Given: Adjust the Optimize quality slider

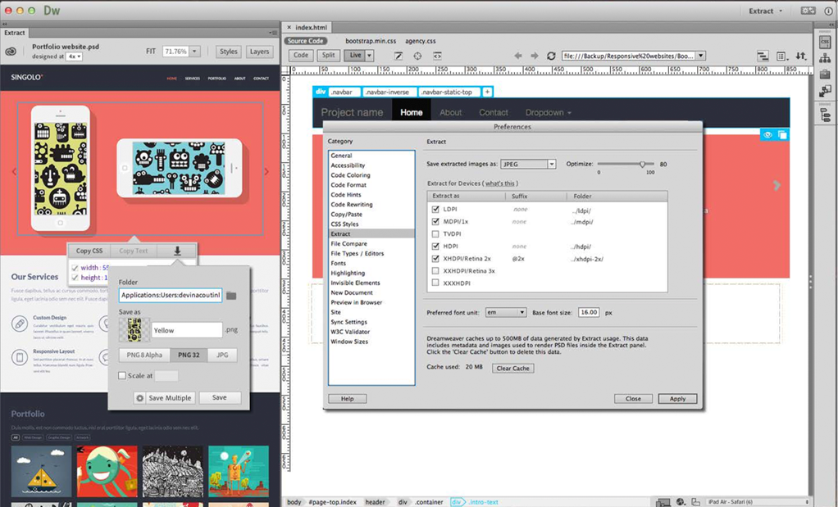Looking at the screenshot, I should [x=642, y=165].
